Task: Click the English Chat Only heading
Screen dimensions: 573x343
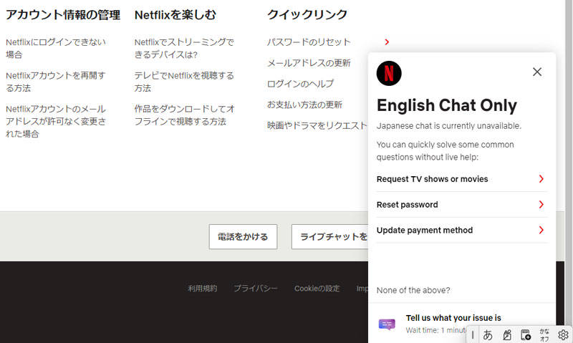Action: point(446,105)
